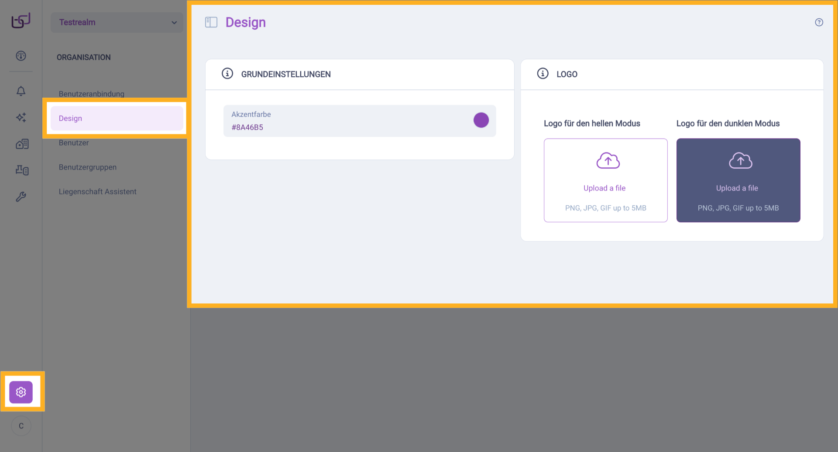
Task: Click the purple settings gear icon
Action: (21, 392)
